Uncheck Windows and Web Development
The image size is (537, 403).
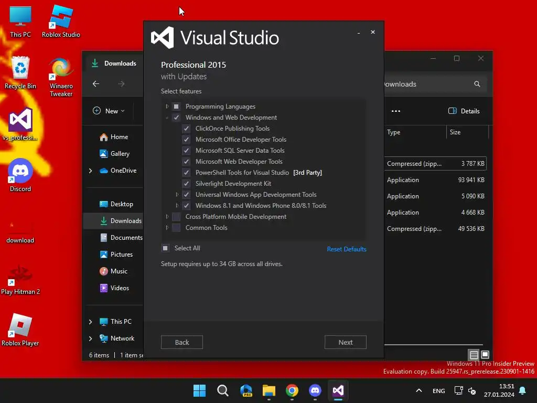coord(176,118)
